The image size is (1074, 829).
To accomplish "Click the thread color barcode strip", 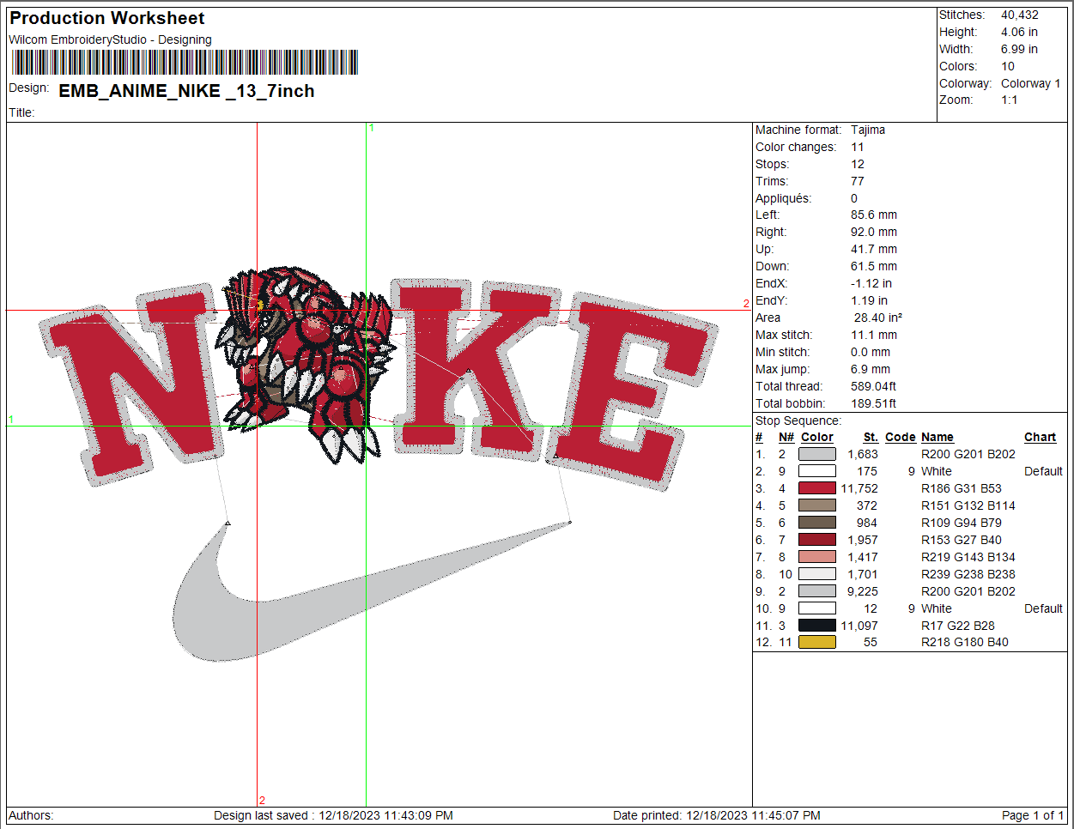I will click(185, 63).
